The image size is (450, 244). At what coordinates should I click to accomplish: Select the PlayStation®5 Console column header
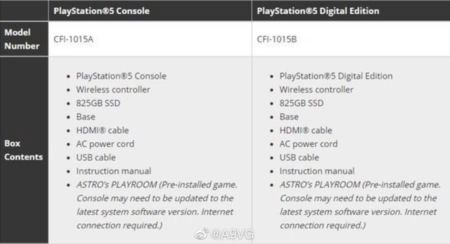[x=101, y=11]
